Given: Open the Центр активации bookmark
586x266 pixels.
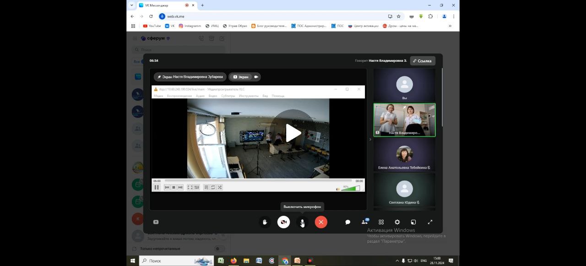Looking at the screenshot, I should point(364,26).
